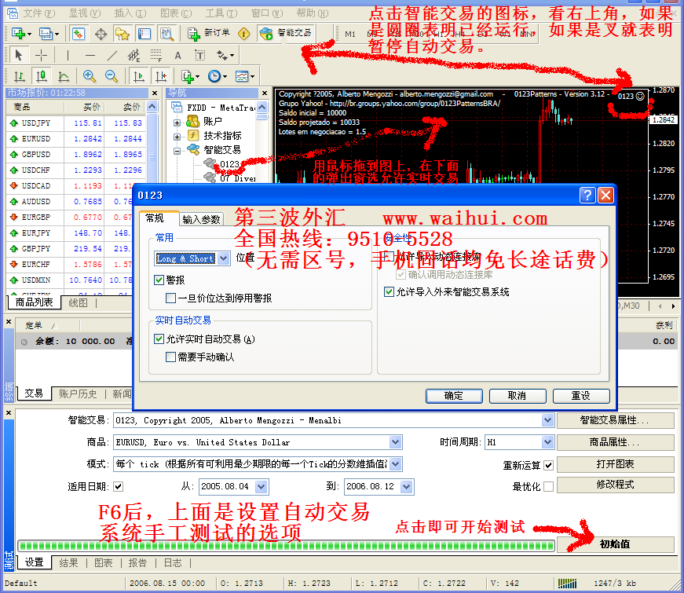Viewport: 684px width, 593px height.
Task: Select the Fibonacci retracement tool
Action: coord(155,56)
